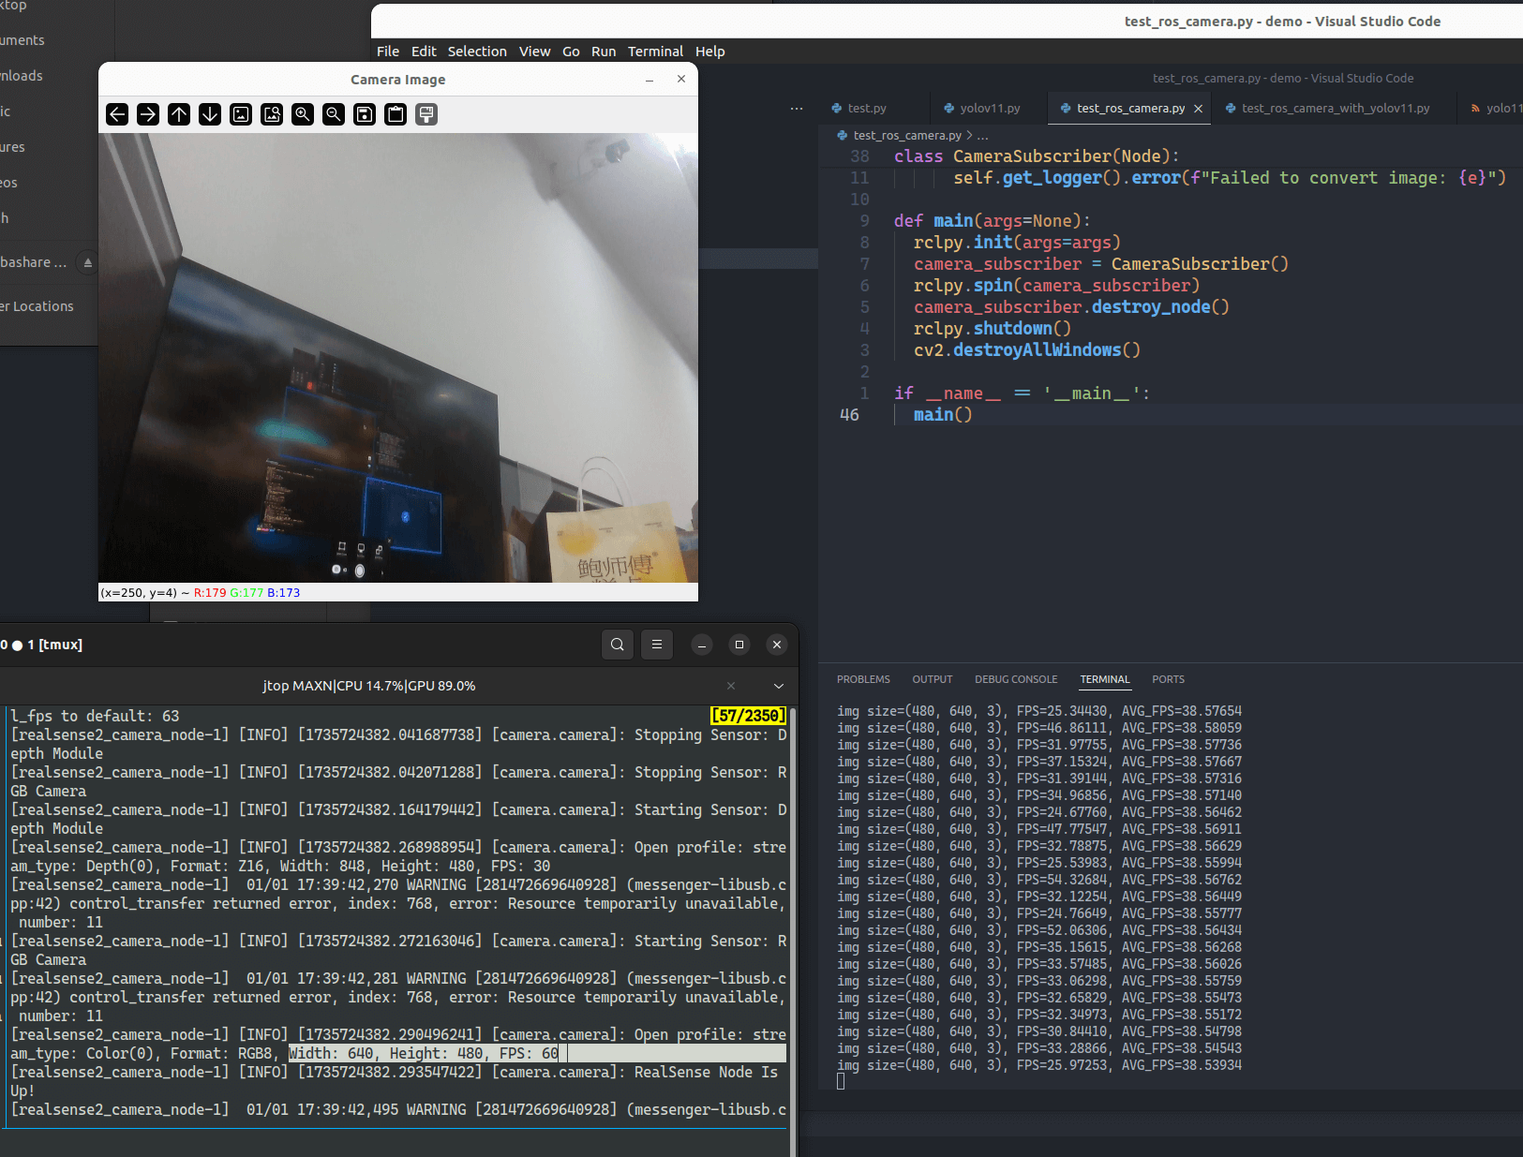Click test_ros_camera.py breadcrumb item

(x=906, y=136)
